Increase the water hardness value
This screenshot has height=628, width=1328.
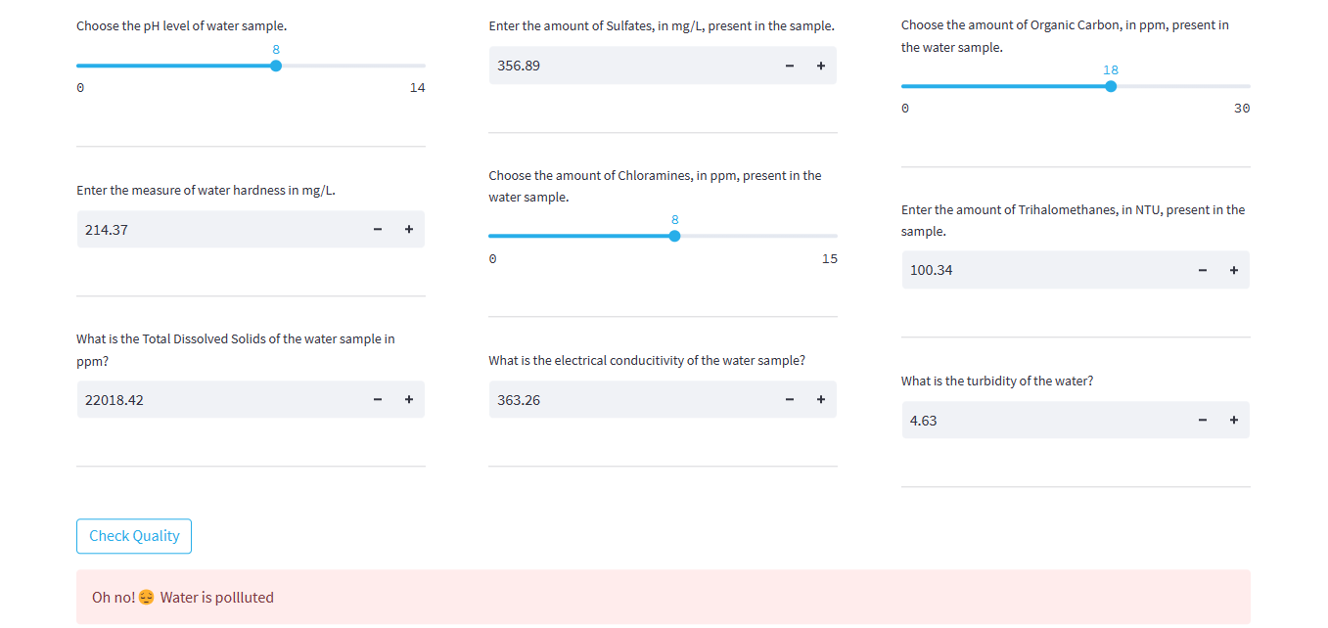coord(408,230)
